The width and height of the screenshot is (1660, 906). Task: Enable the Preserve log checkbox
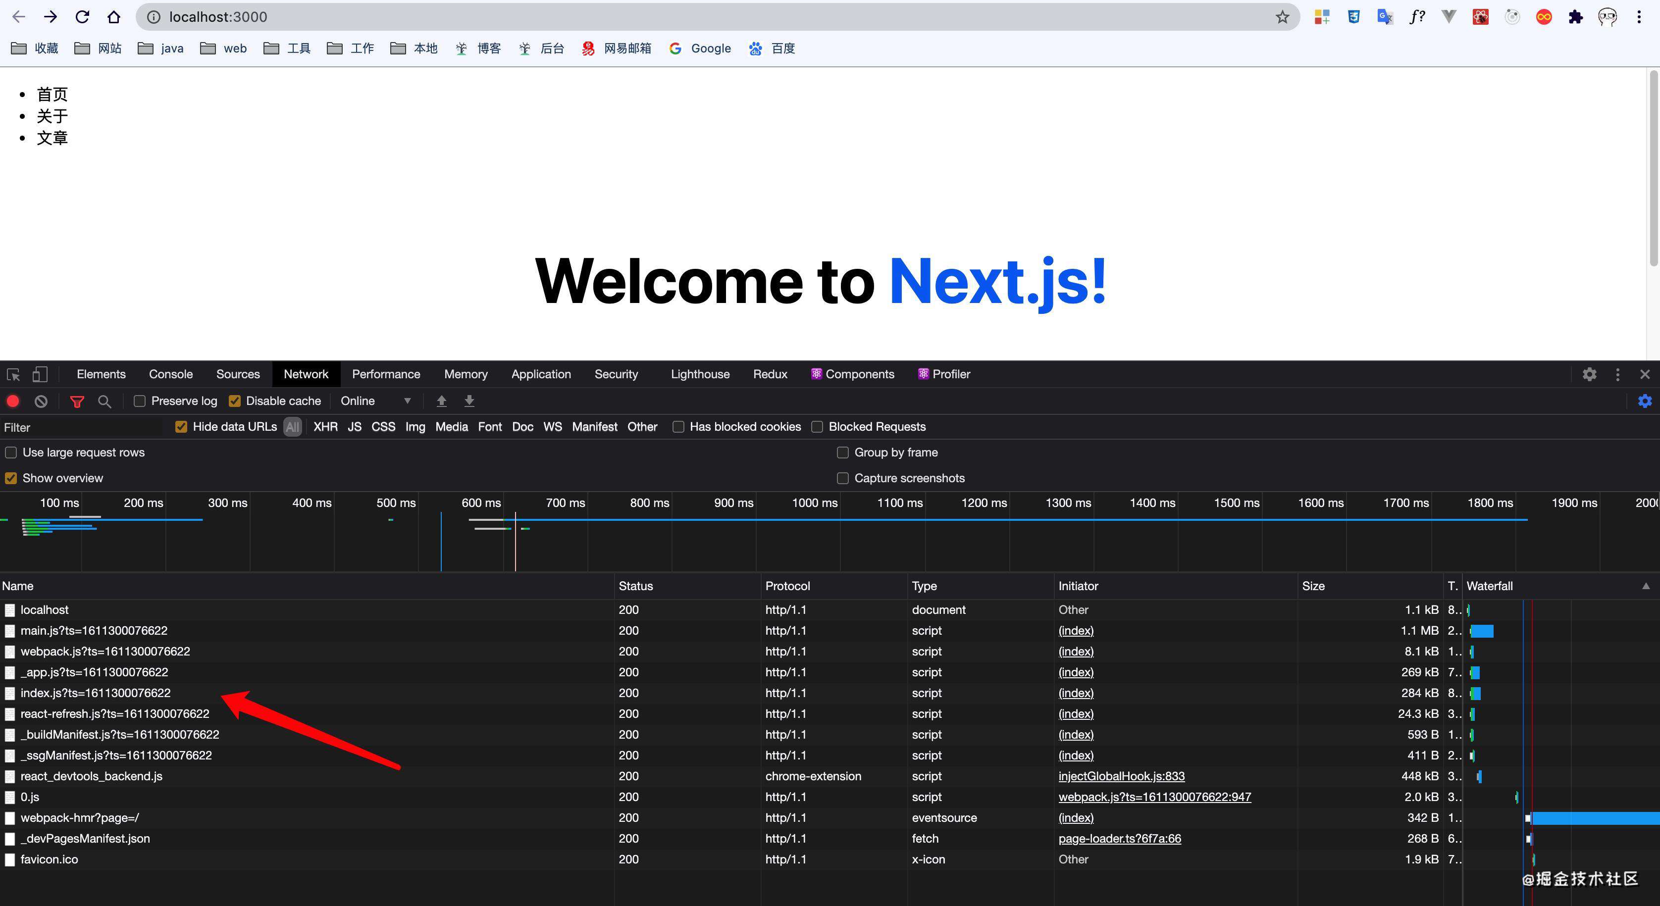coord(139,401)
